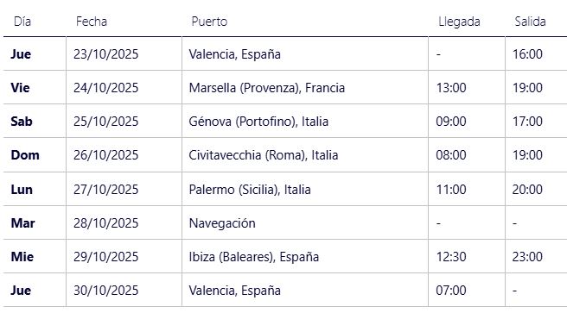Viewport: 567px width, 313px height.
Task: Click the Fecha column header
Action: pos(92,22)
